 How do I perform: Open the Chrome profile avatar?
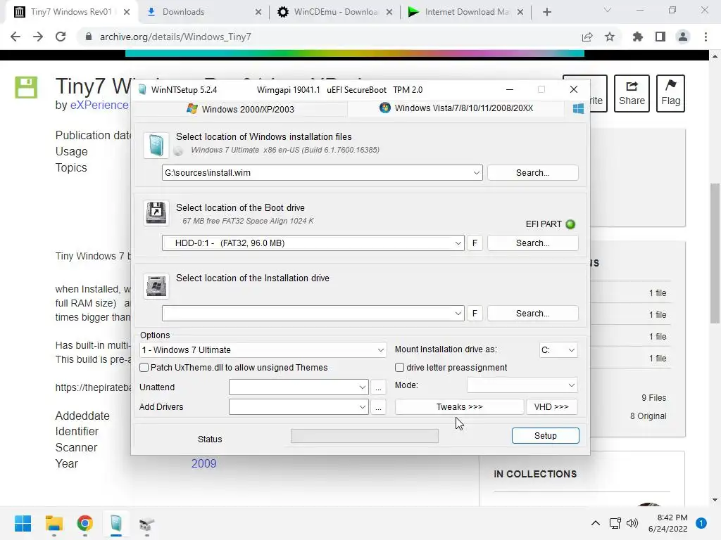click(x=683, y=37)
